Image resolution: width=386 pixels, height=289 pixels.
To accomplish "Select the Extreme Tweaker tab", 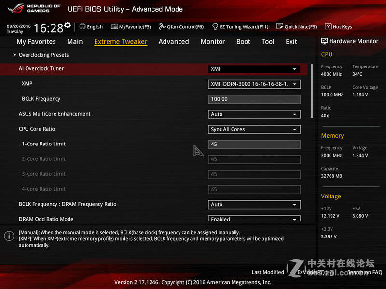I will [121, 42].
